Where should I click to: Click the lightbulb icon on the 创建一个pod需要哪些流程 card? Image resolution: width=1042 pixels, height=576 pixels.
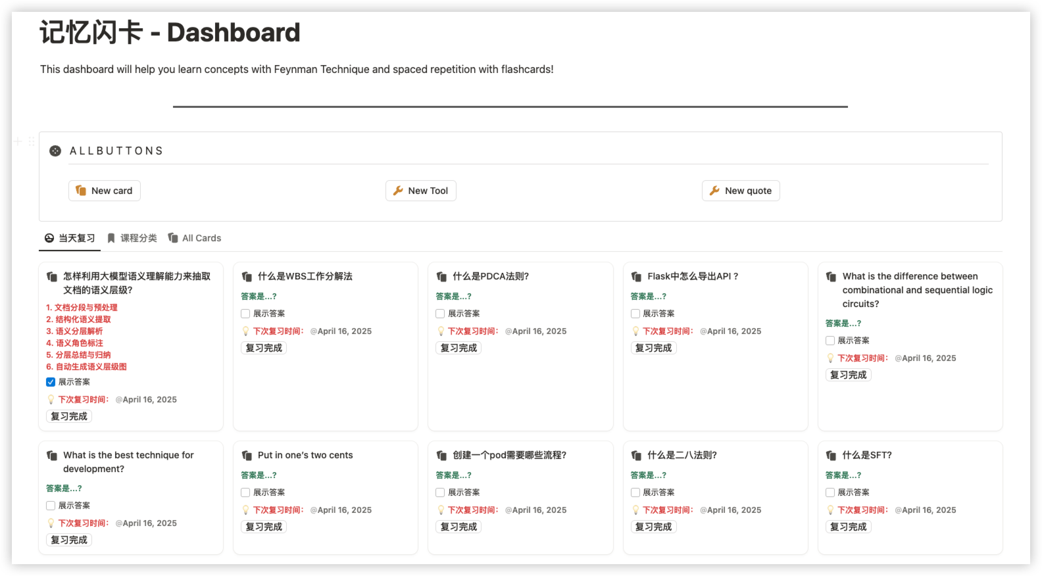441,510
